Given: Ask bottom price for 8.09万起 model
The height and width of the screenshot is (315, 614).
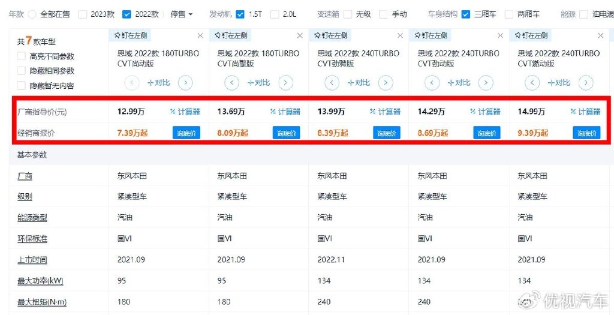Looking at the screenshot, I should tap(287, 133).
